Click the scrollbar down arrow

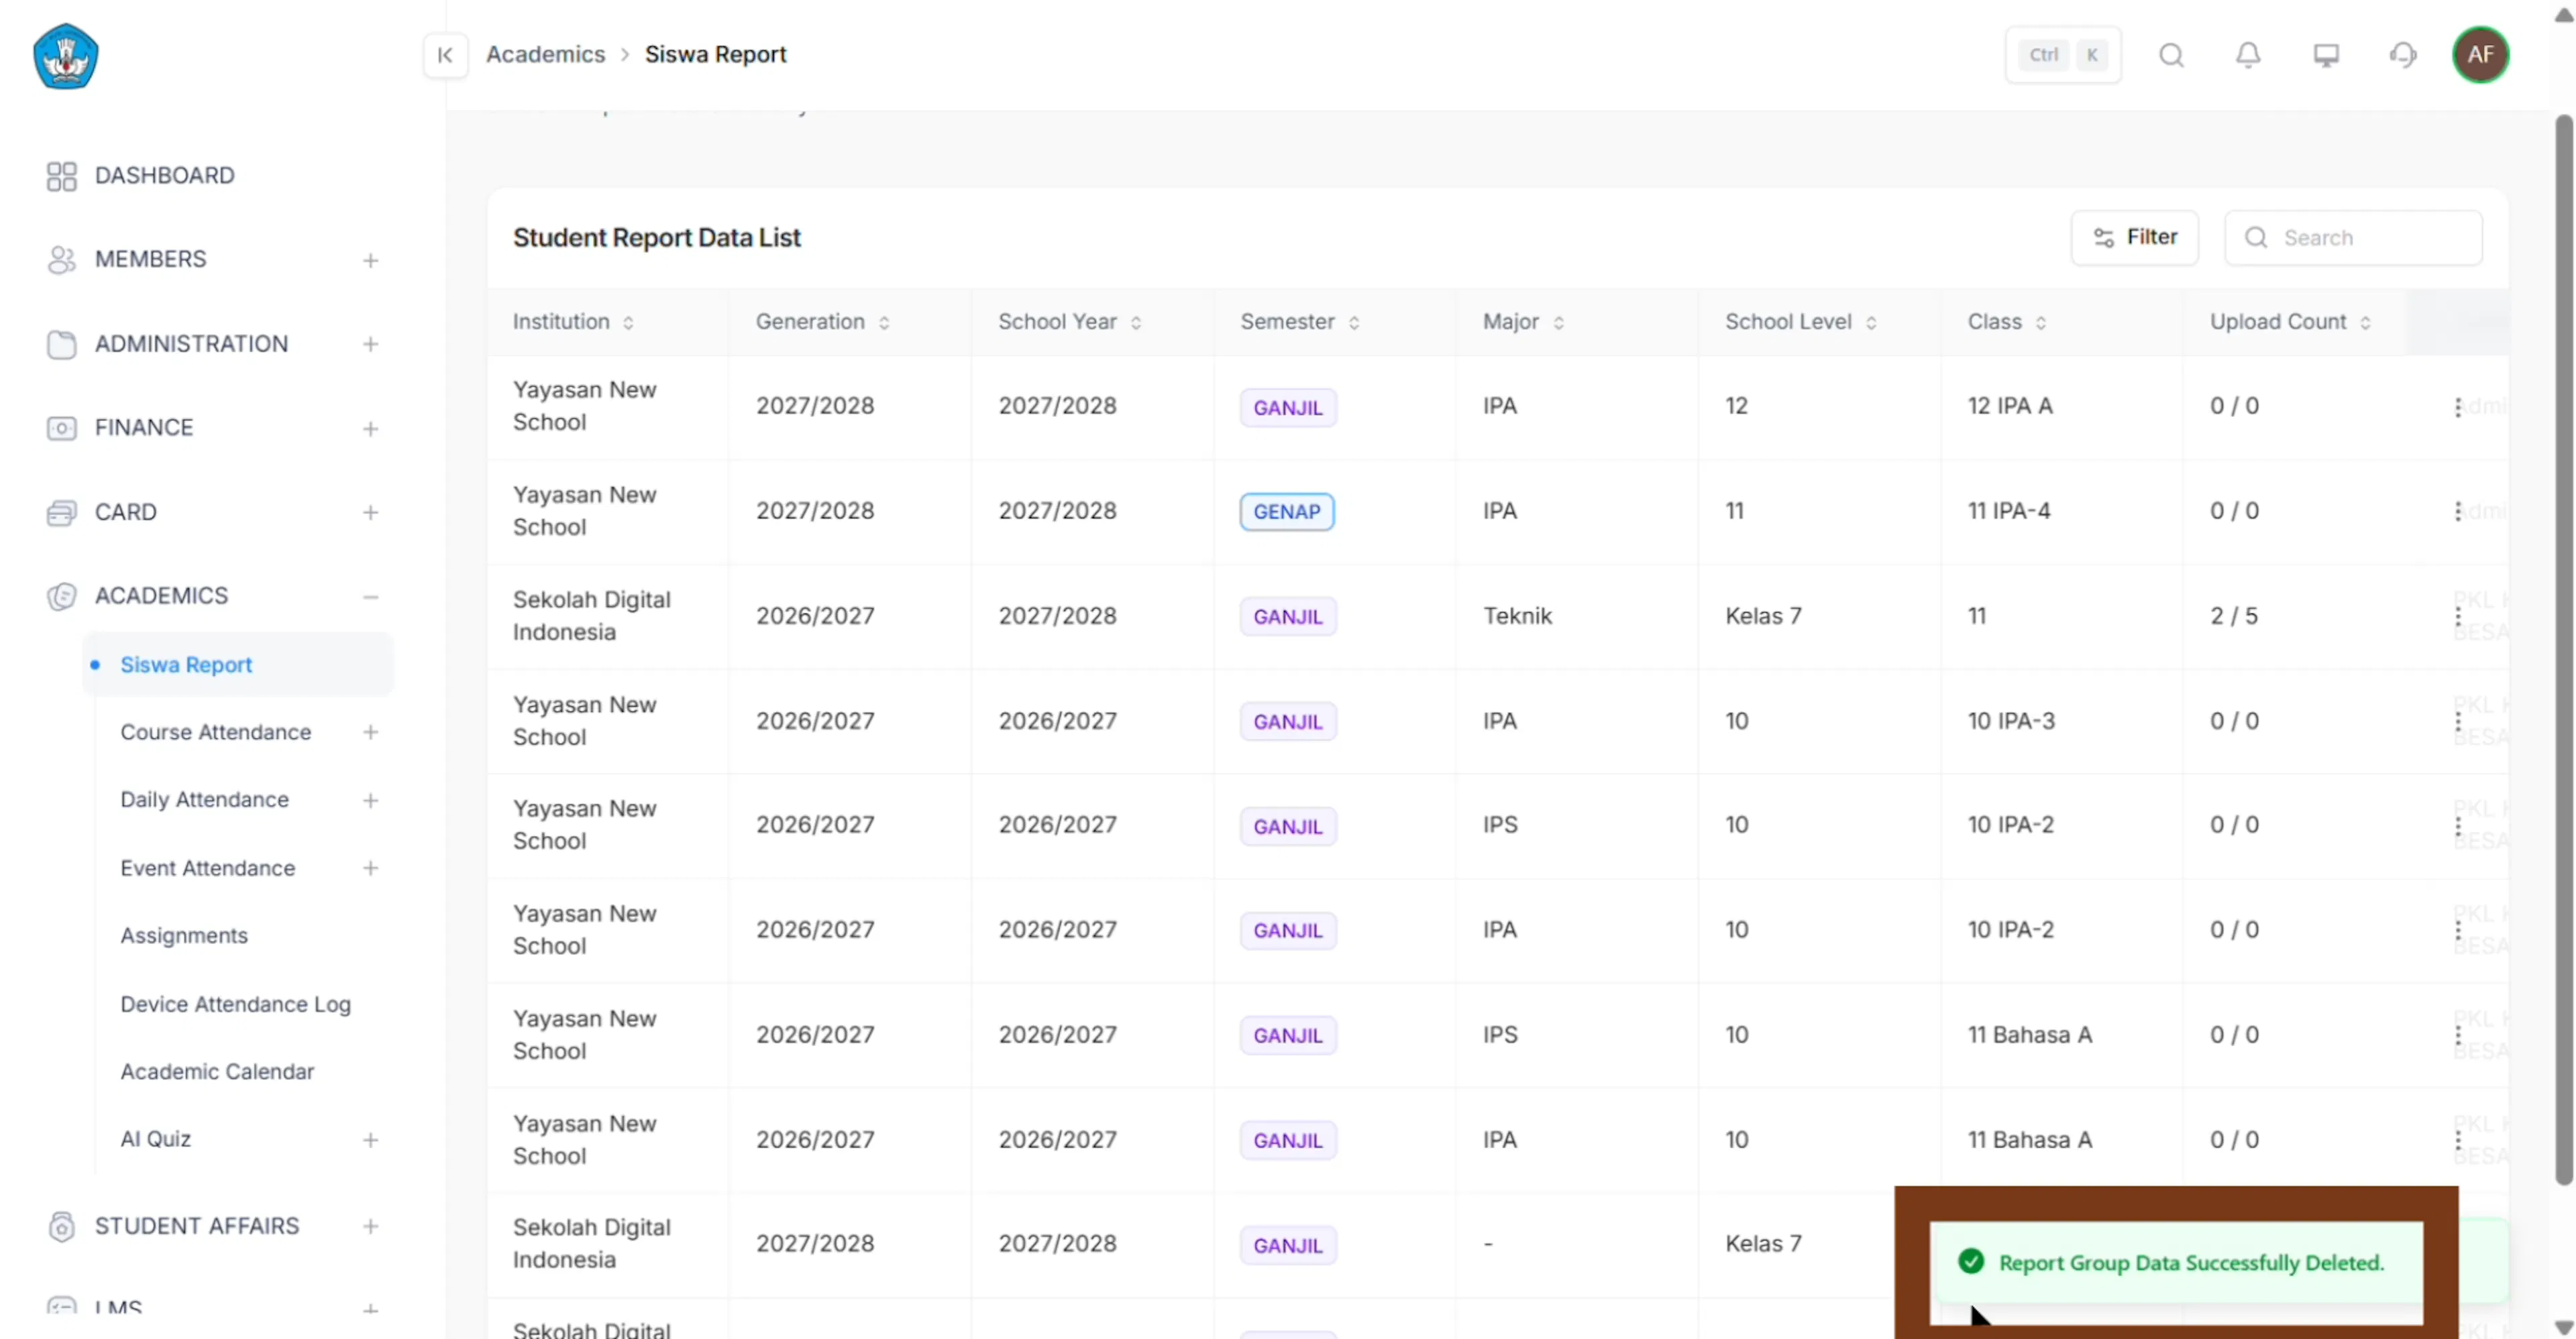(x=2563, y=1327)
